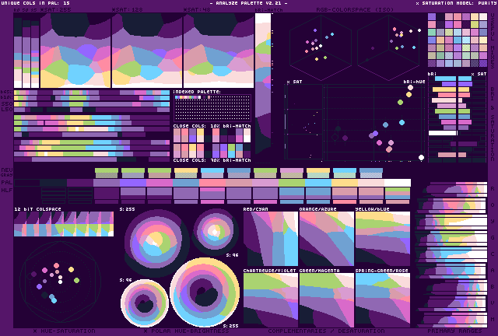Click the 'UNIQUE COLS IN PAL: 15' header text
This screenshot has height=336, width=498.
click(x=36, y=3)
